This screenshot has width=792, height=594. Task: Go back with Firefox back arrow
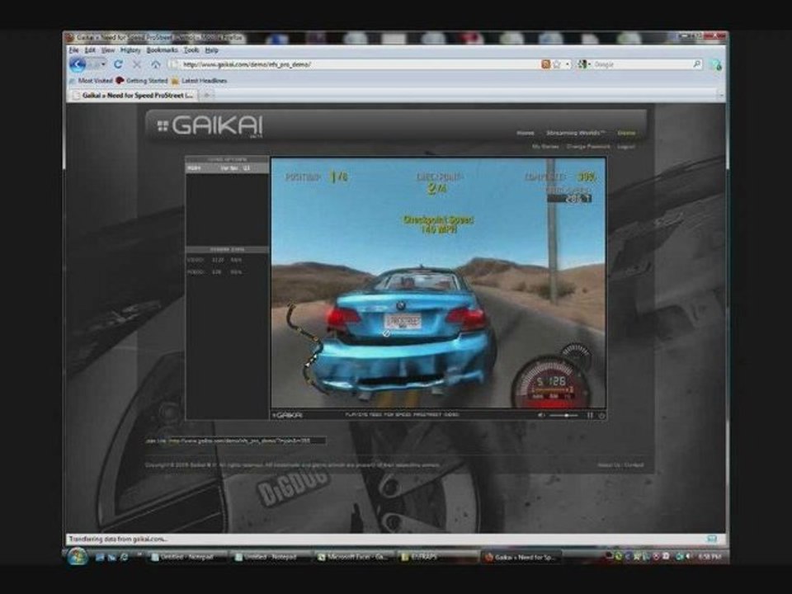[78, 64]
